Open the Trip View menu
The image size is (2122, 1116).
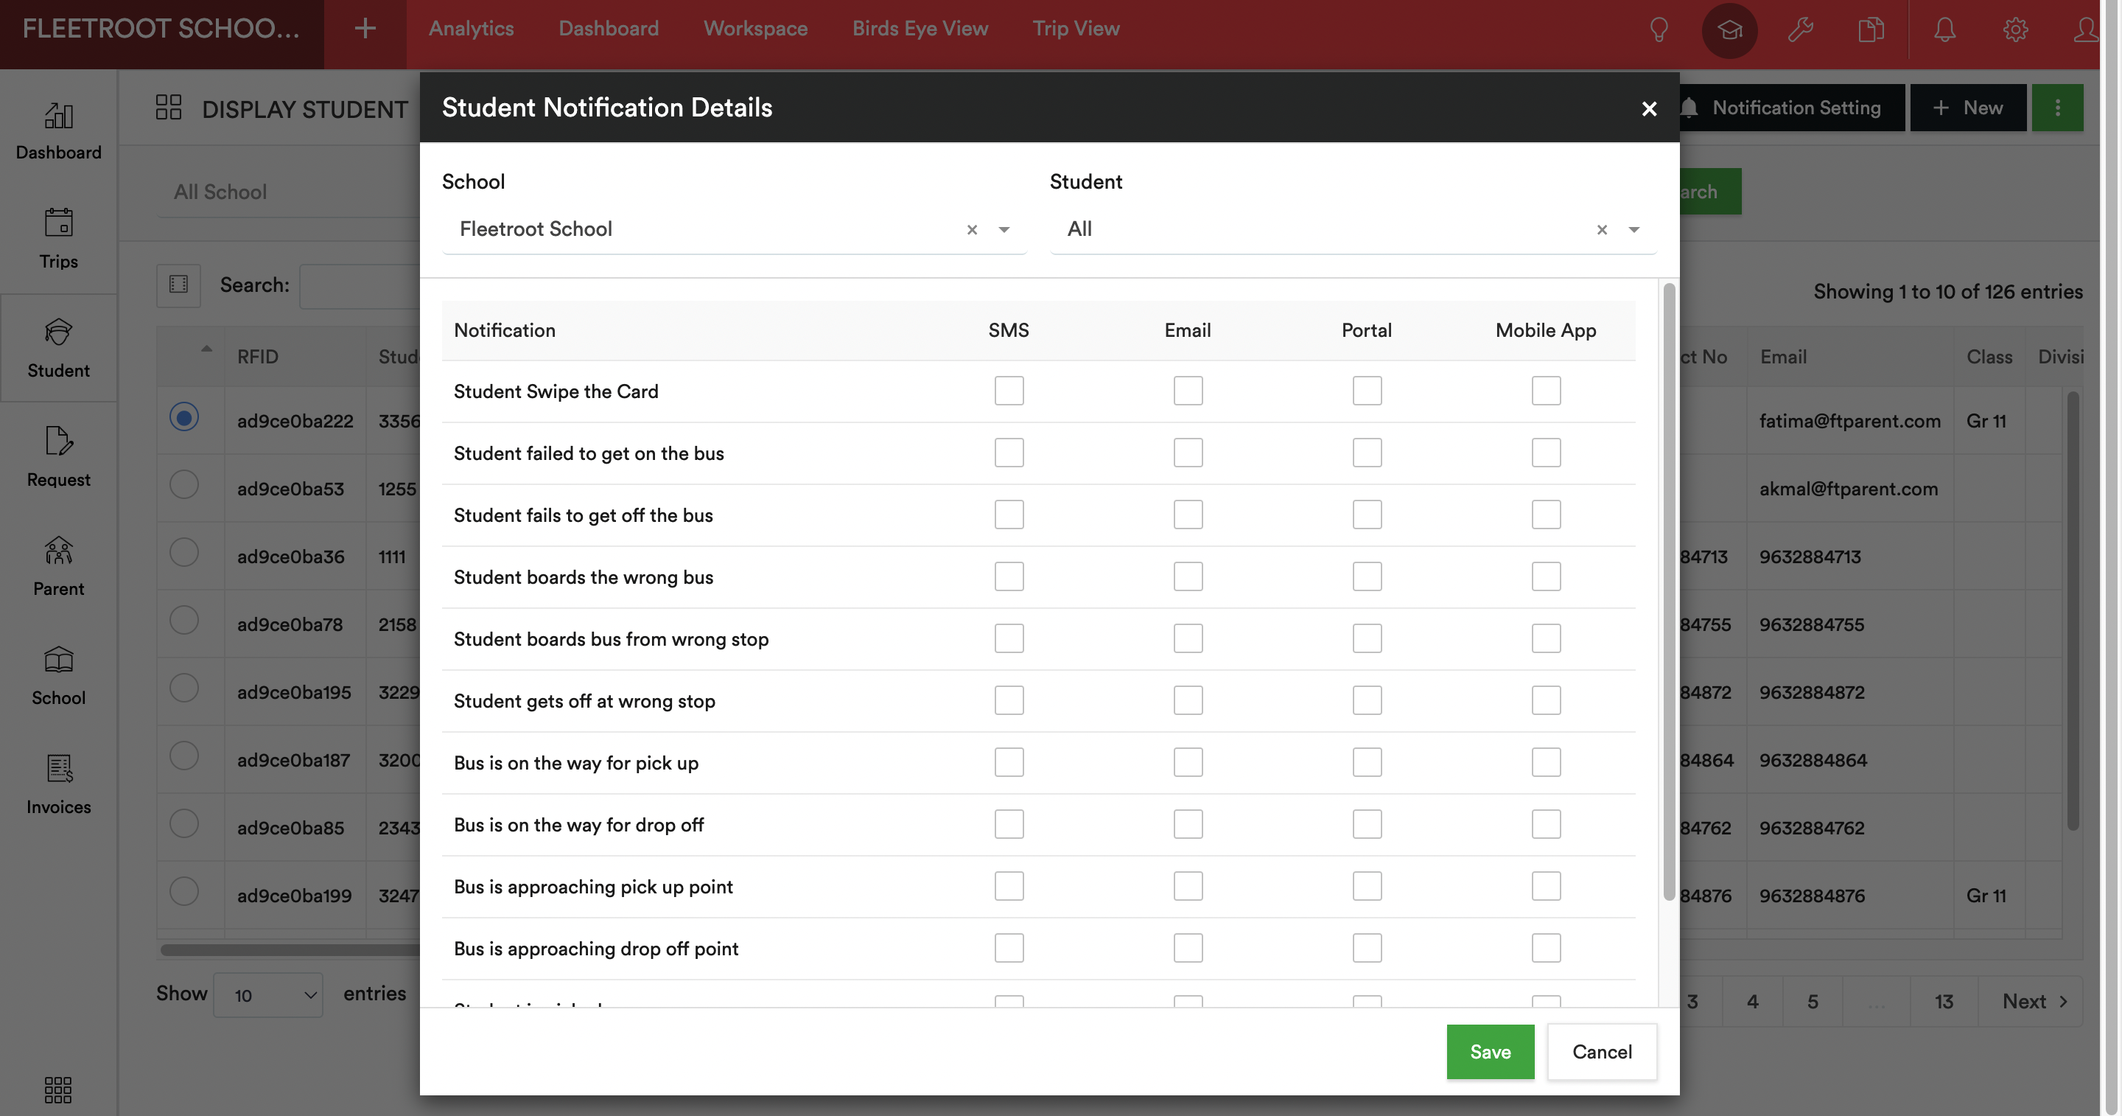tap(1076, 29)
